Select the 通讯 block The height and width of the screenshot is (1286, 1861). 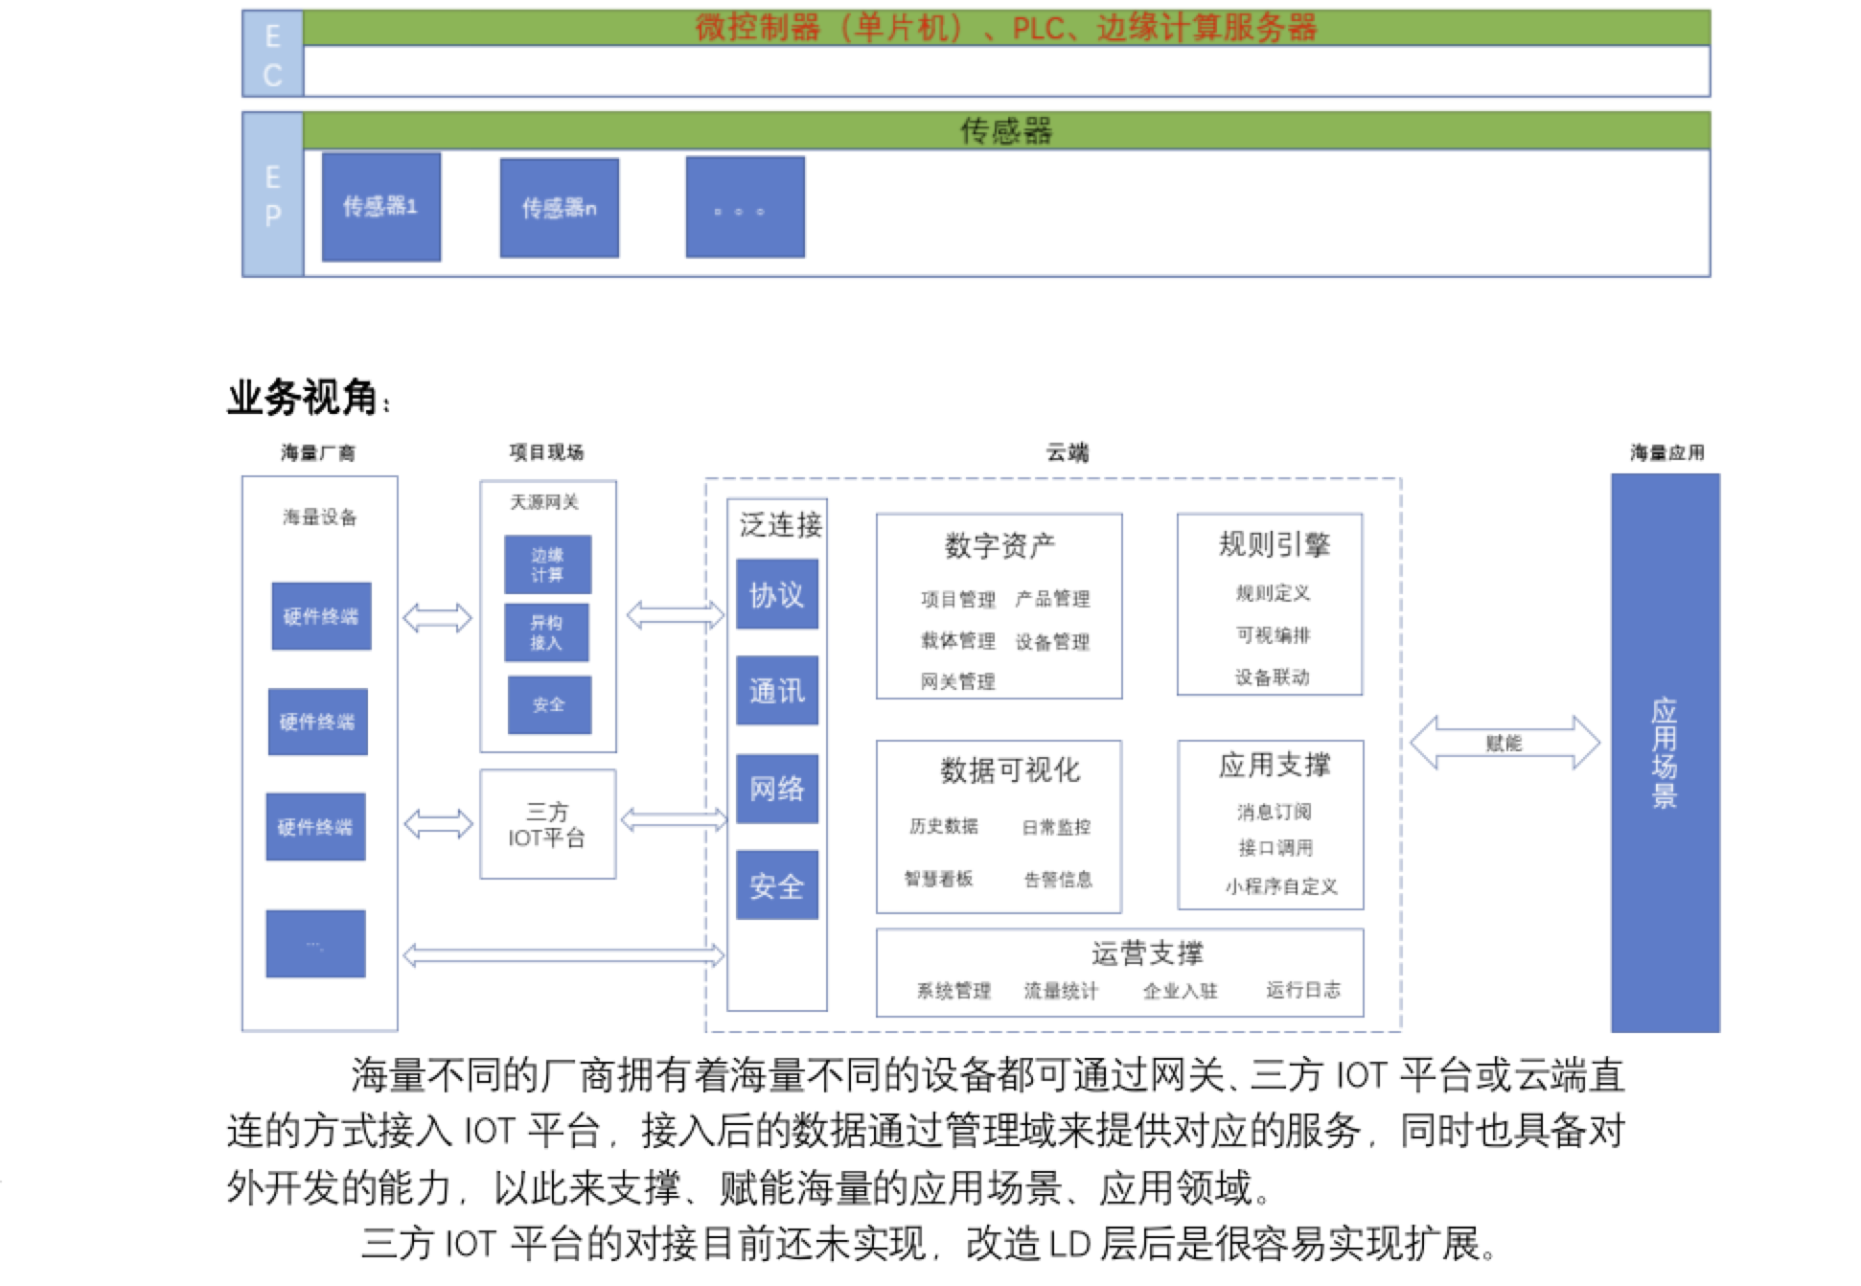(x=777, y=691)
